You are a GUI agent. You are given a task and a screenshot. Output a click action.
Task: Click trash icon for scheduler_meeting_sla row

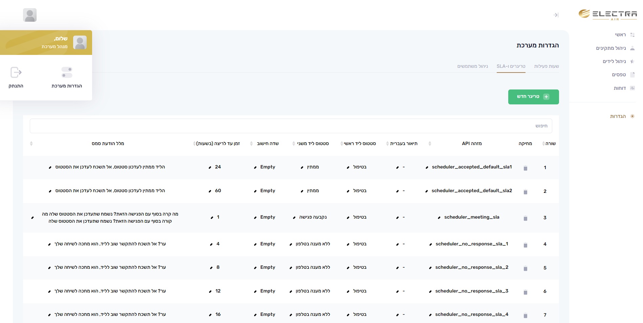coord(525,218)
